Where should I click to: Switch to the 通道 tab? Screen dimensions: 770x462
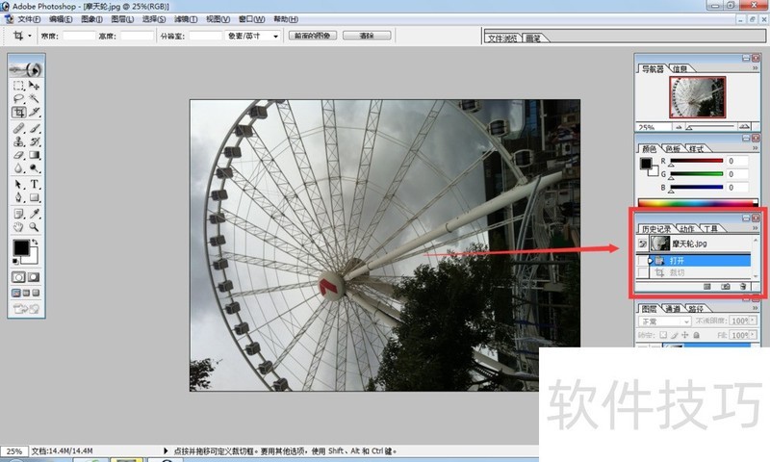pyautogui.click(x=672, y=309)
